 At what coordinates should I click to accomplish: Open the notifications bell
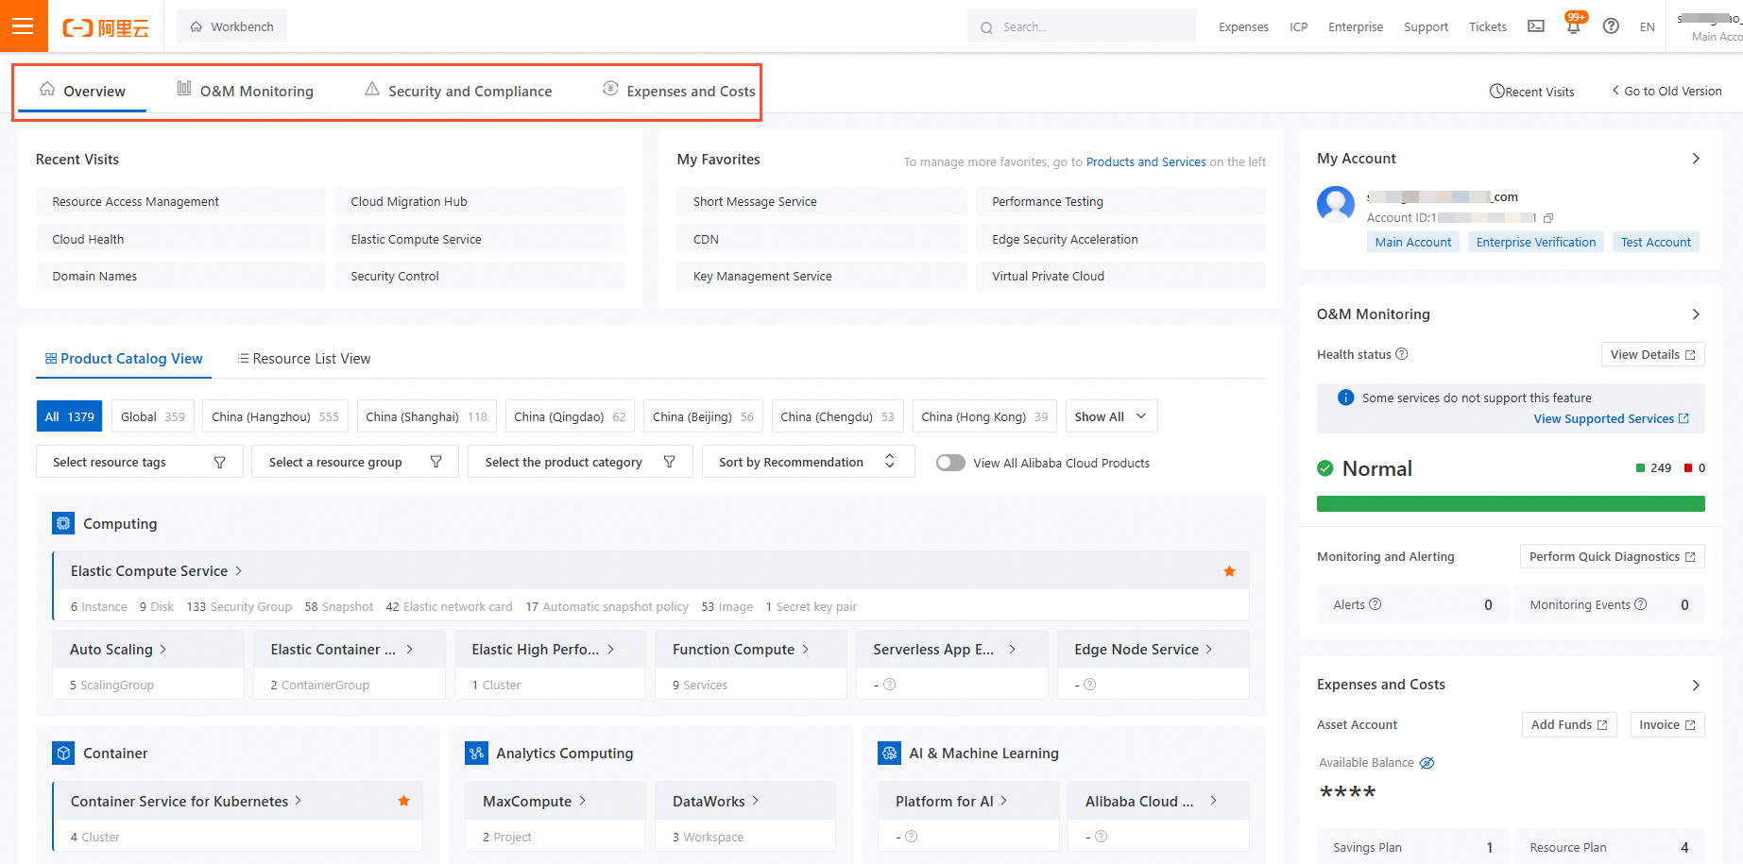pos(1574,26)
